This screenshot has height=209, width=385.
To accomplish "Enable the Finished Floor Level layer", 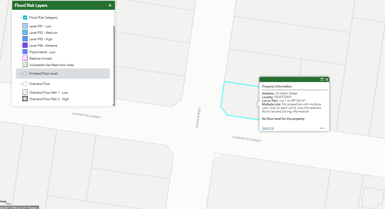I will [x=25, y=74].
